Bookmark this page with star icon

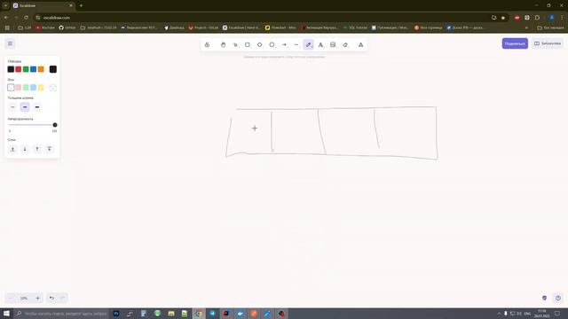click(503, 18)
